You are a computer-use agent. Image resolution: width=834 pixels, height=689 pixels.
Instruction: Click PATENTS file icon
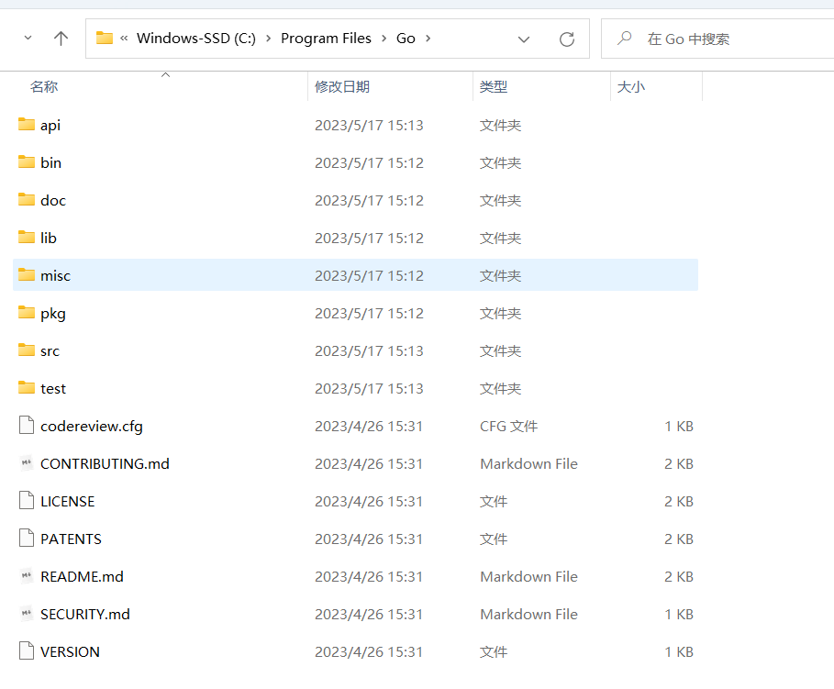pos(27,539)
